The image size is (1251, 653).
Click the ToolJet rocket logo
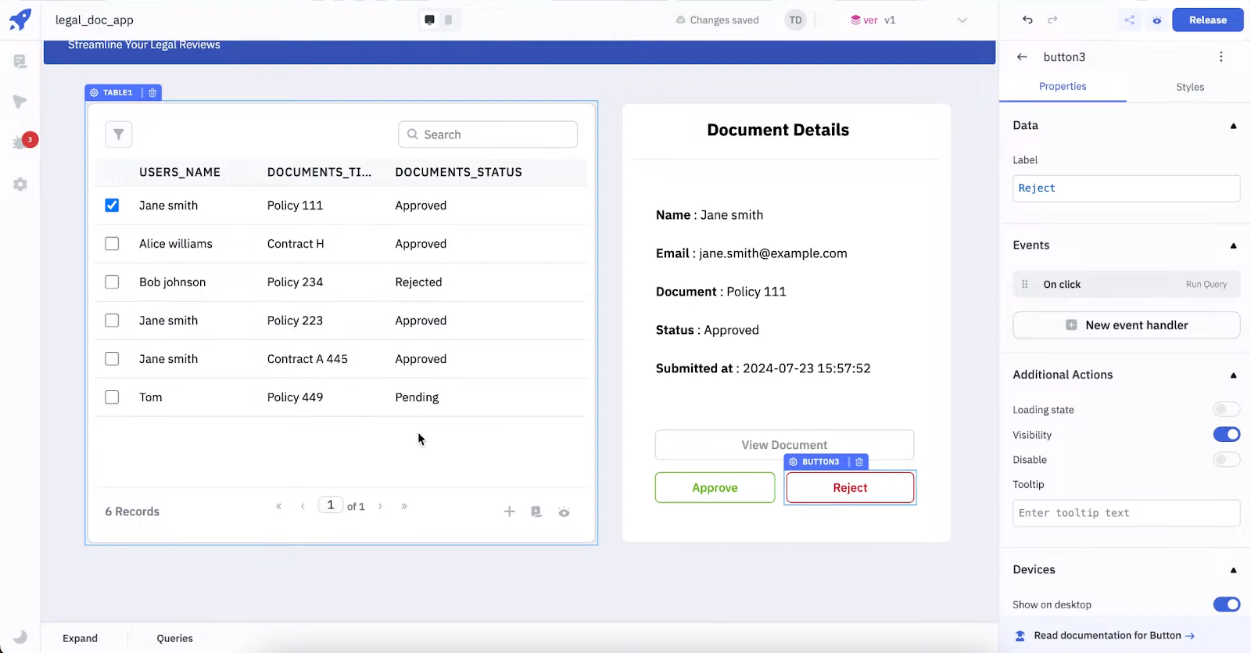pos(20,19)
